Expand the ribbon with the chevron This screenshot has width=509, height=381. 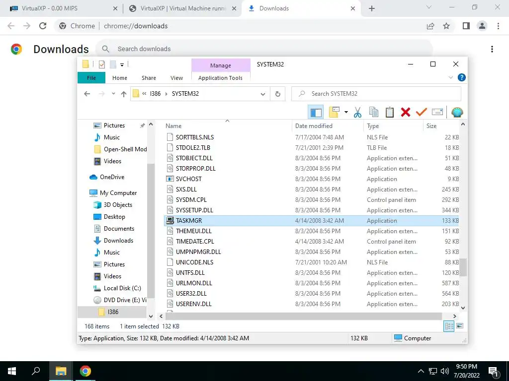450,77
